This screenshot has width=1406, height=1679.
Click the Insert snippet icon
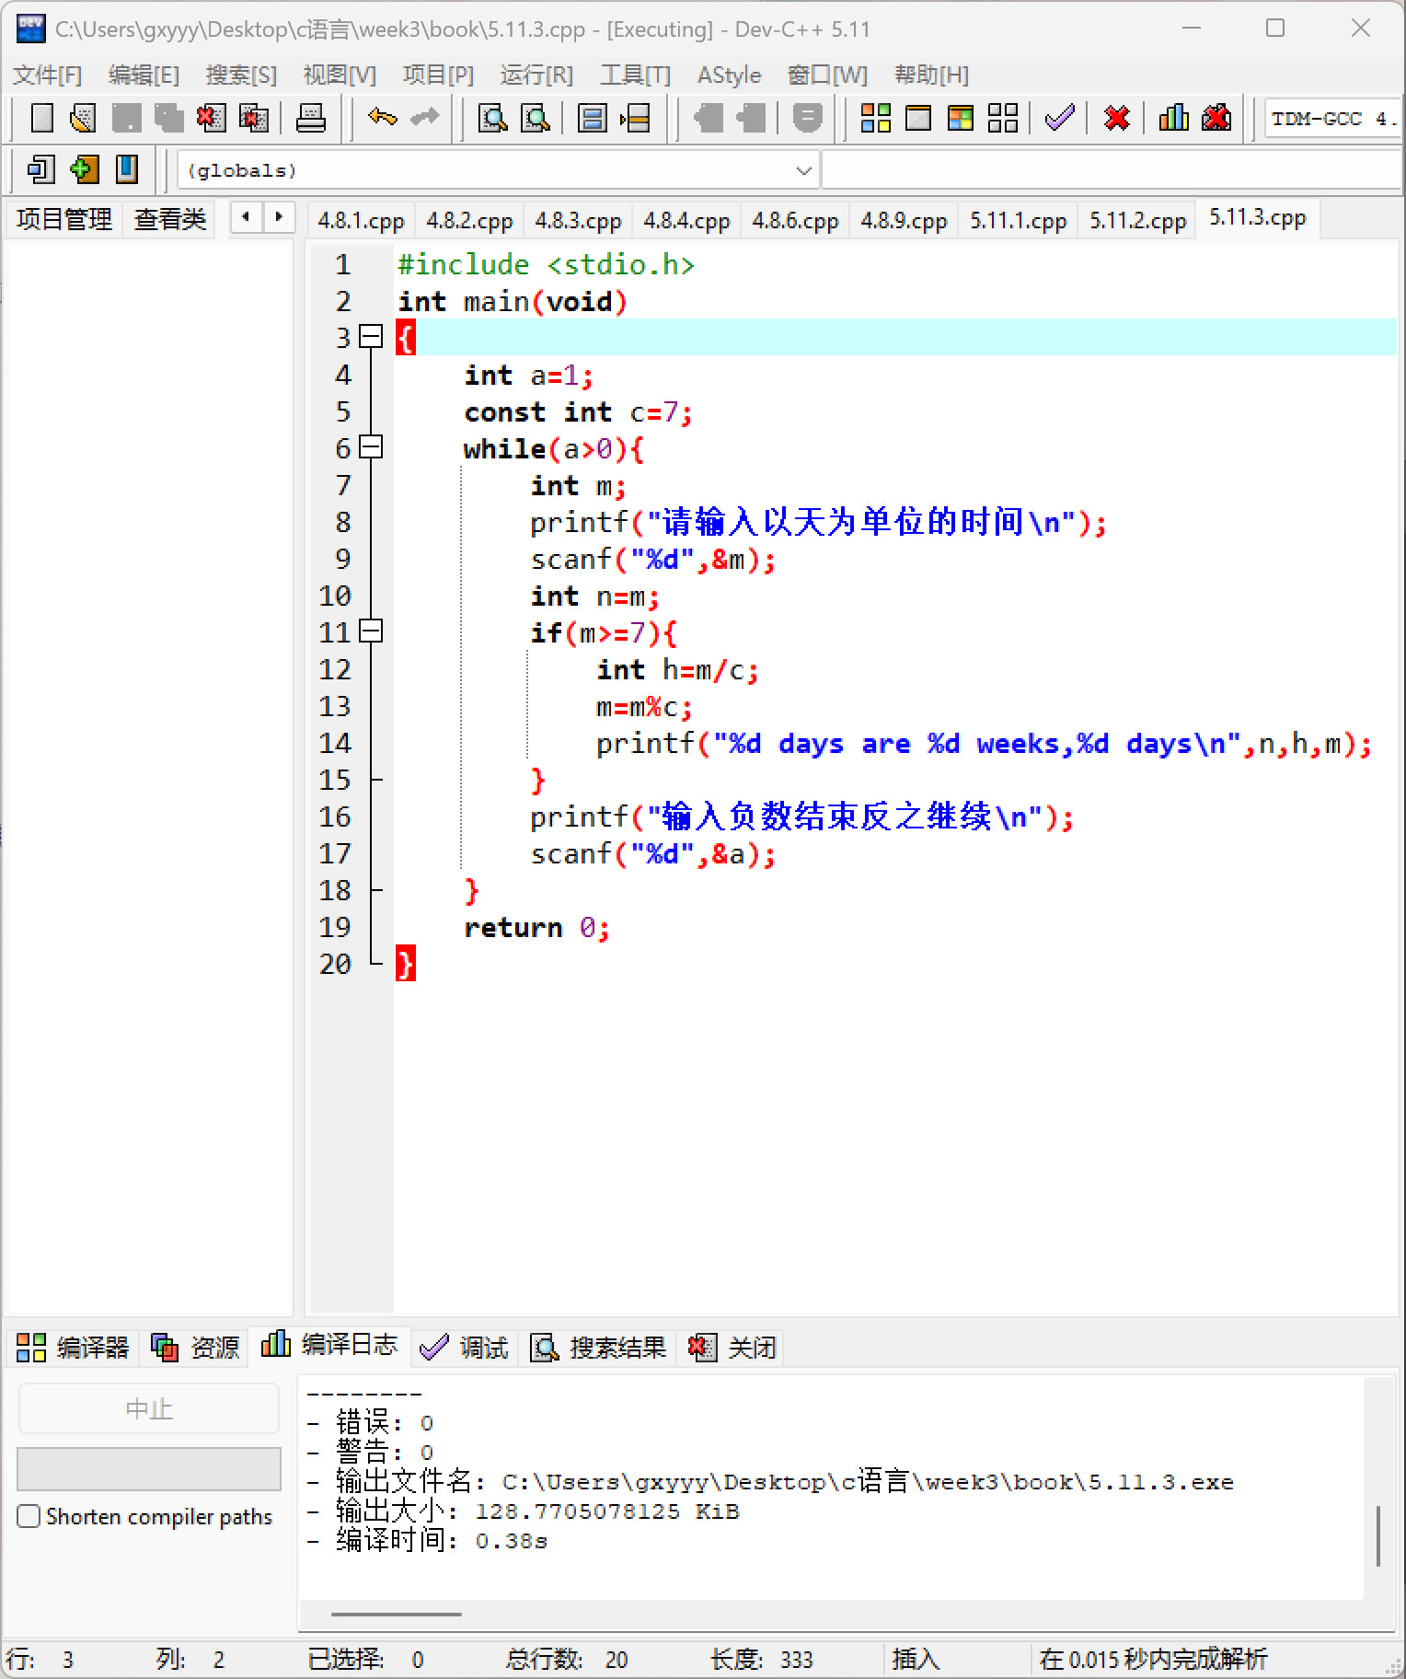click(x=41, y=169)
